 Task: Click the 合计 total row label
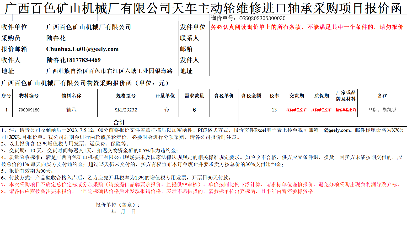coord(119,122)
